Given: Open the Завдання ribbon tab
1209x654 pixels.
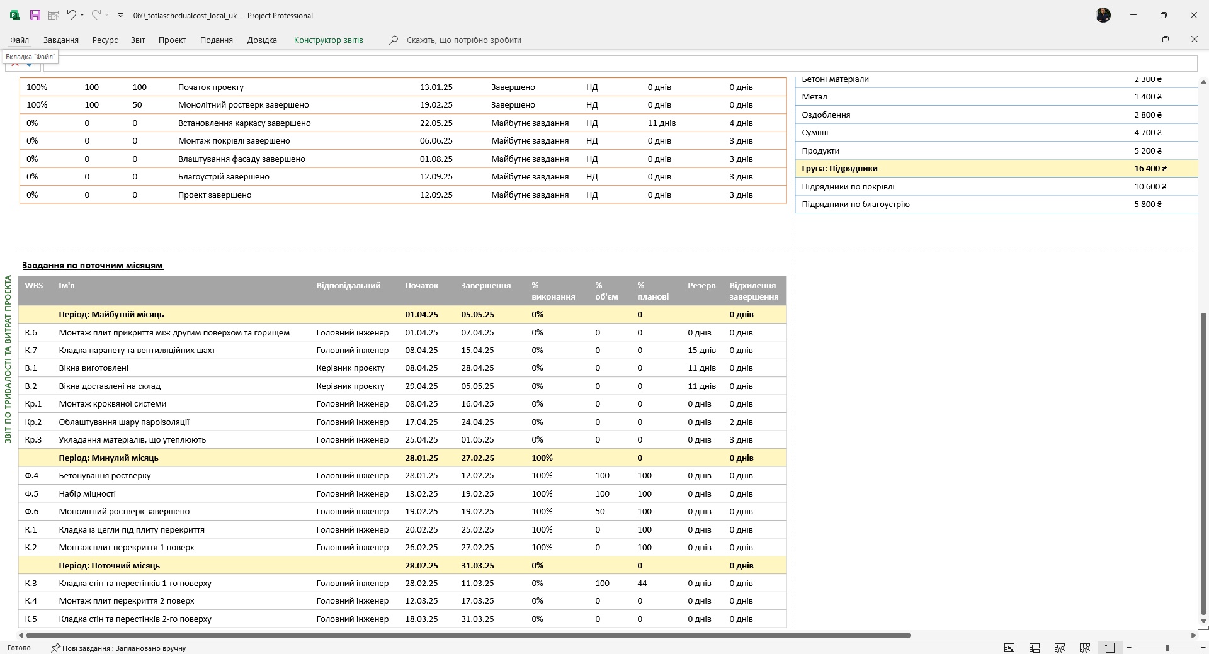Looking at the screenshot, I should 61,40.
